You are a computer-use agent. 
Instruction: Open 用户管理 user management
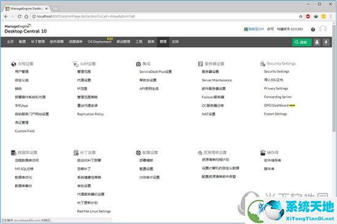21,72
